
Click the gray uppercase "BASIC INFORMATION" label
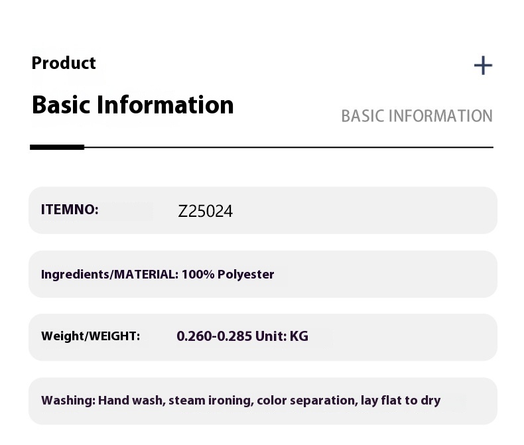417,116
